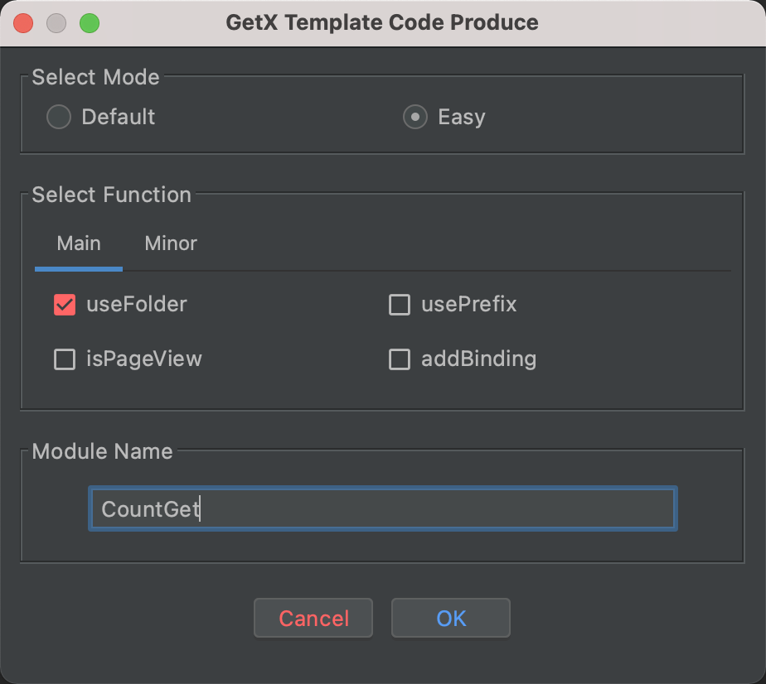
Task: Uncheck the useFolder checkbox
Action: 65,305
